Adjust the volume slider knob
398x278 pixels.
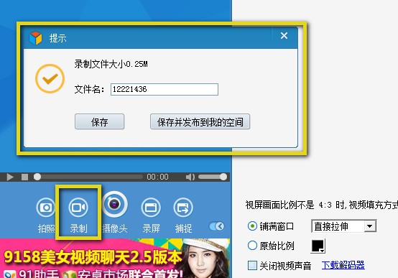click(x=223, y=177)
